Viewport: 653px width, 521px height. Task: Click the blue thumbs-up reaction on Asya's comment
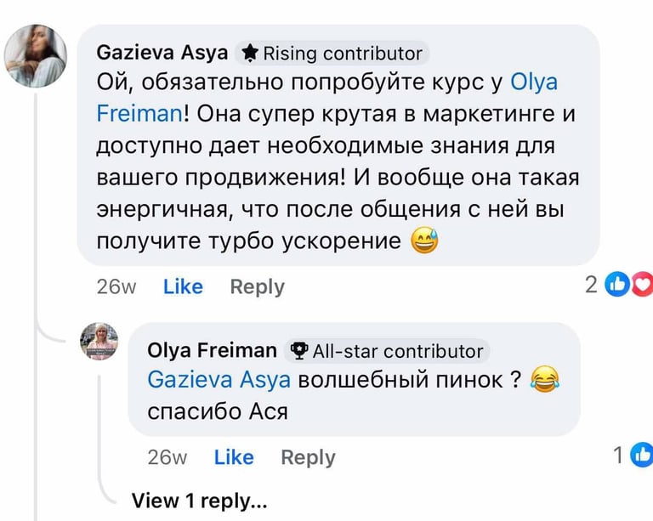pos(617,286)
